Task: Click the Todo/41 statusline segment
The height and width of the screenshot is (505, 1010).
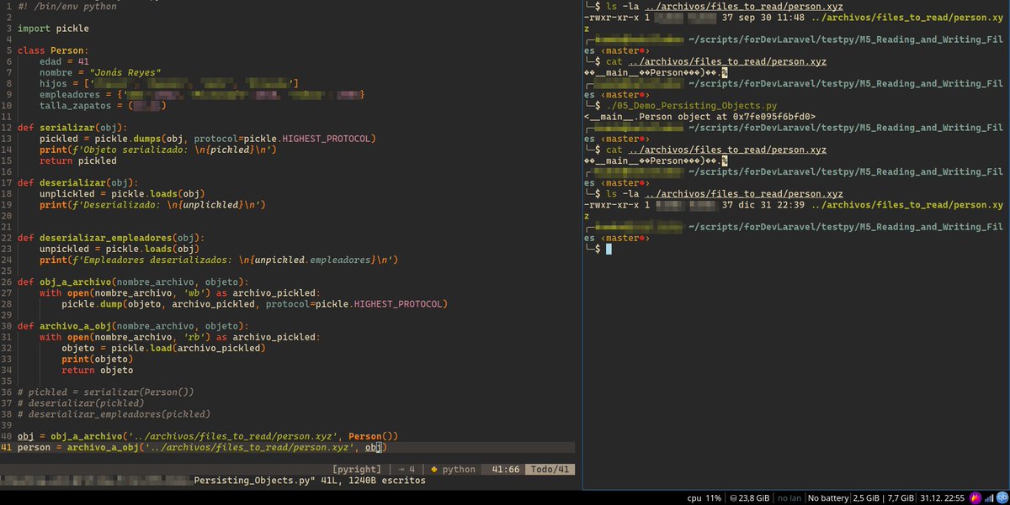Action: coord(548,470)
